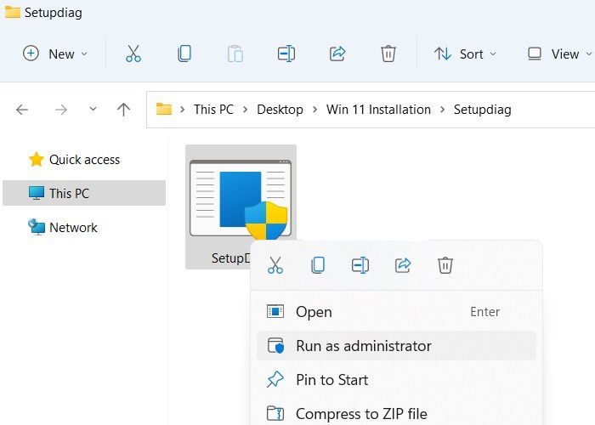Go back with the left arrow
Screen dimensions: 595x425
click(22, 110)
